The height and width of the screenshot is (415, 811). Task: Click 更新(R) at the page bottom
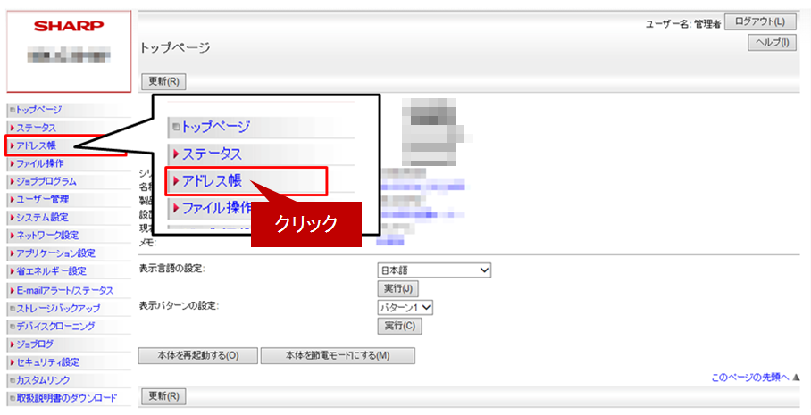163,396
